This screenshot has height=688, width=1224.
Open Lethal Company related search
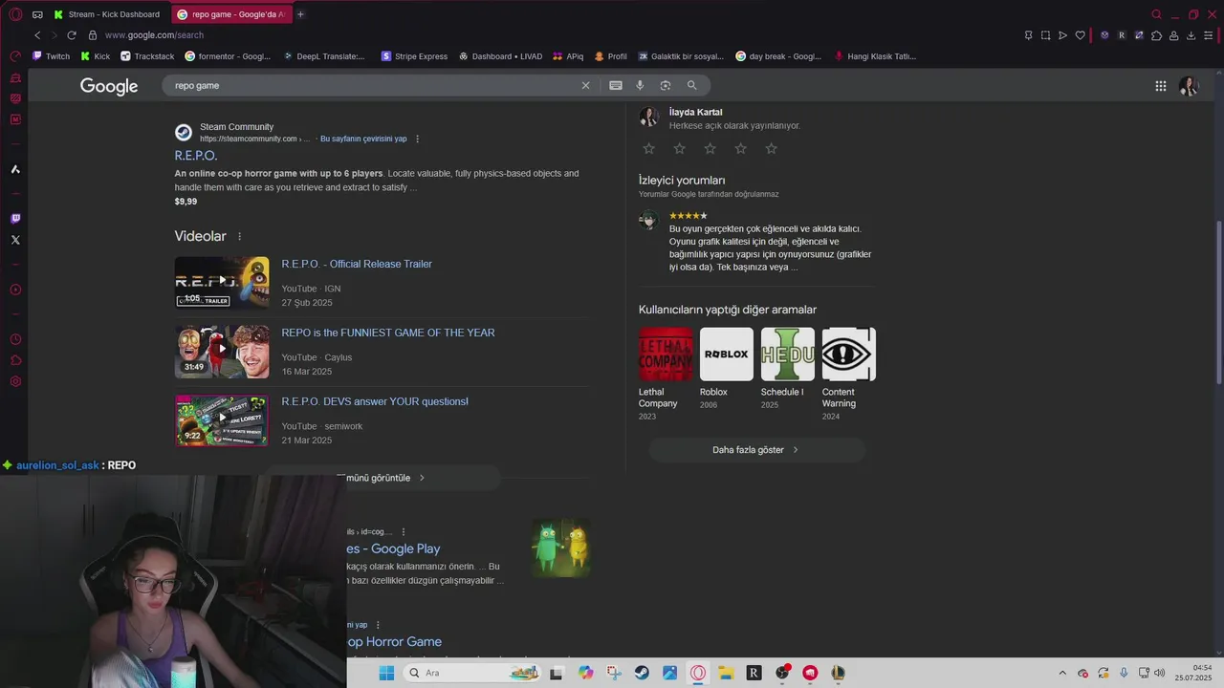point(666,374)
